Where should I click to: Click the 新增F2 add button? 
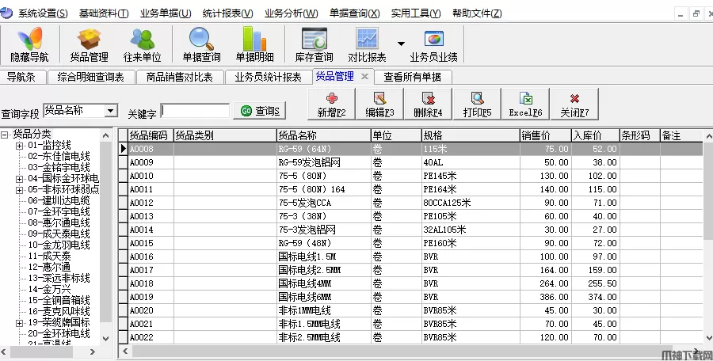point(331,104)
